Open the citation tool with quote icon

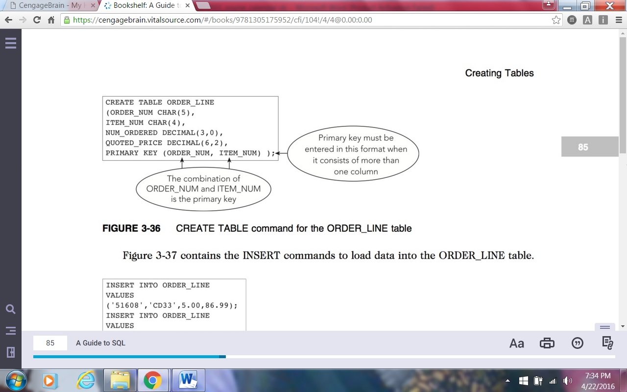578,343
